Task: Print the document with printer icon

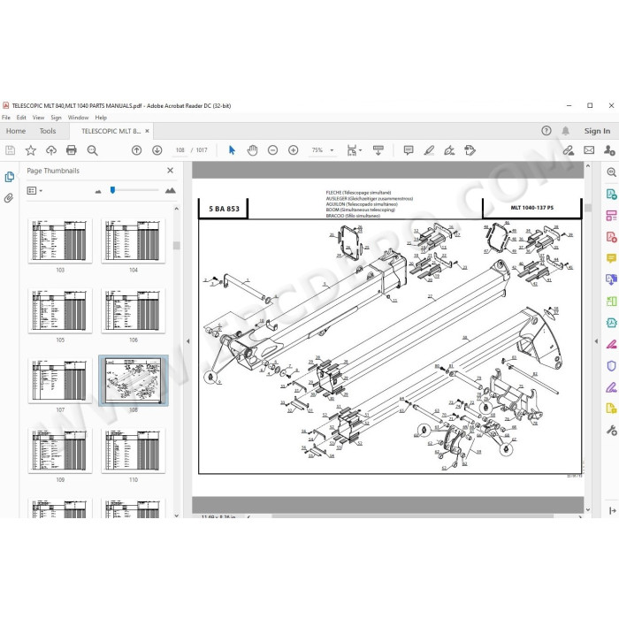Action: click(x=72, y=150)
